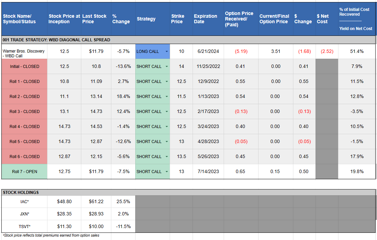Click the 3.51 current option price cell
The width and height of the screenshot is (377, 240).
tap(276, 52)
